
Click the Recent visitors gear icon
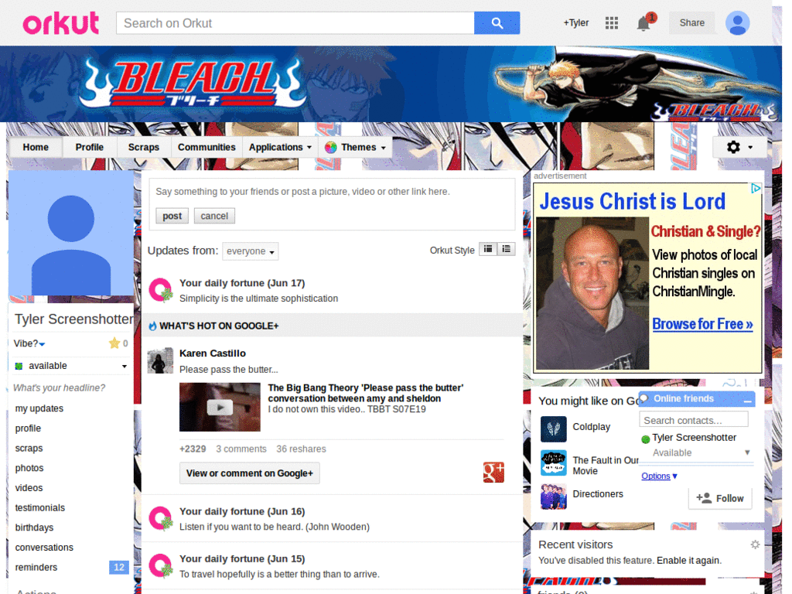click(755, 544)
